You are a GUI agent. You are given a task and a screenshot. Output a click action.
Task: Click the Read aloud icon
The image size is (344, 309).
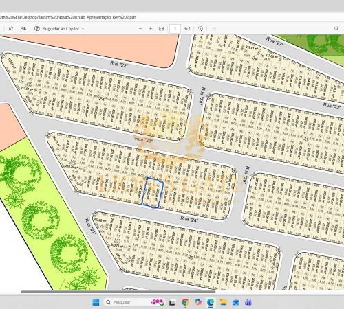10,29
